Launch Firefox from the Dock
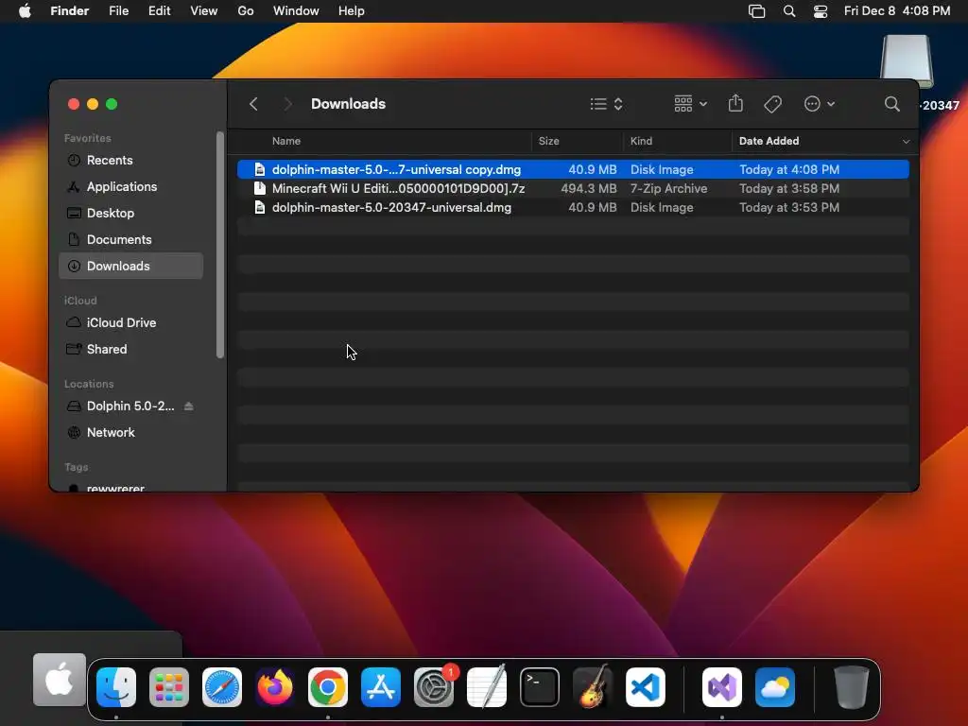This screenshot has height=726, width=968. click(275, 687)
